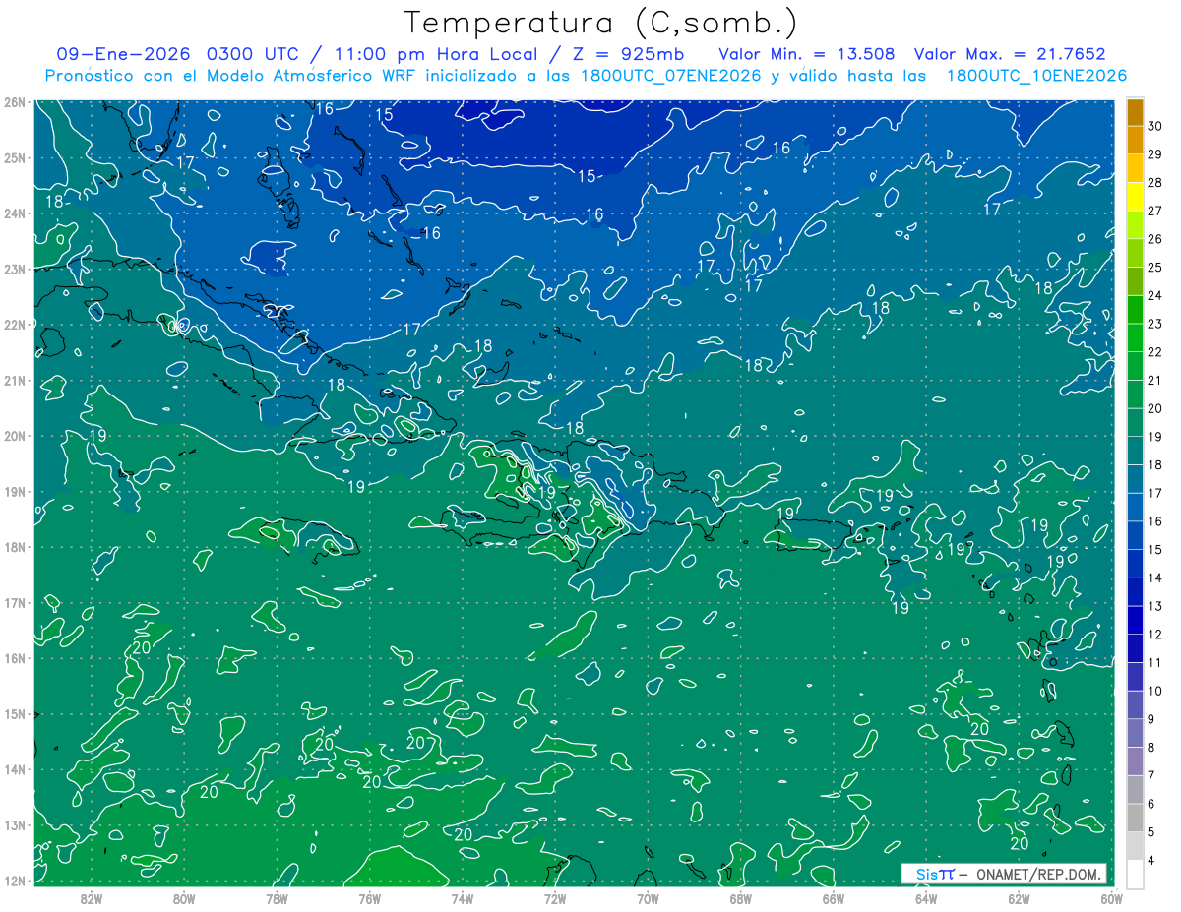Screen dimensions: 1181x912
Task: Click the "12N" latitude axis label
Action: [x=15, y=881]
